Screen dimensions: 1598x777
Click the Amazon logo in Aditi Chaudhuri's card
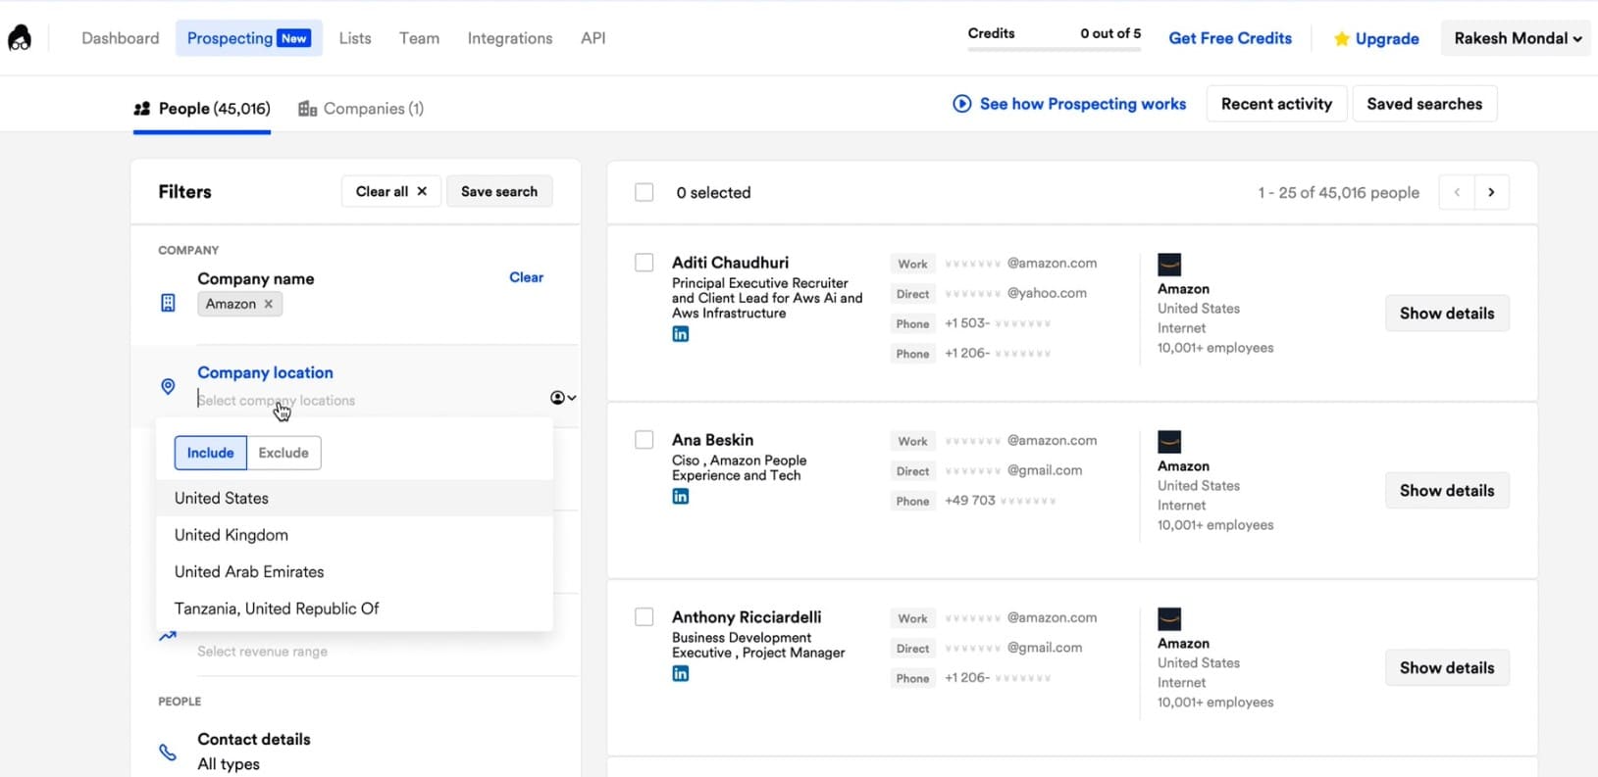[1169, 265]
